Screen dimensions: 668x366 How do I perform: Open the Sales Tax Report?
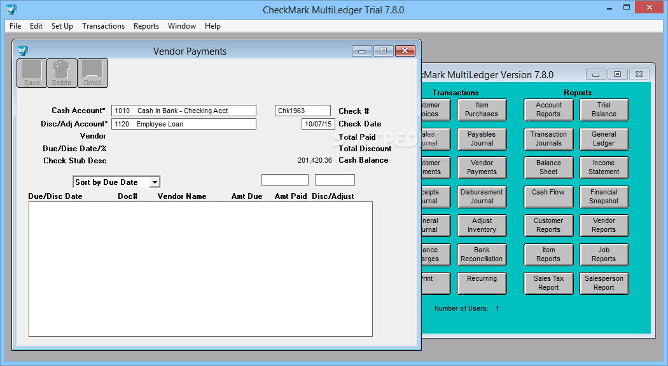pos(548,283)
